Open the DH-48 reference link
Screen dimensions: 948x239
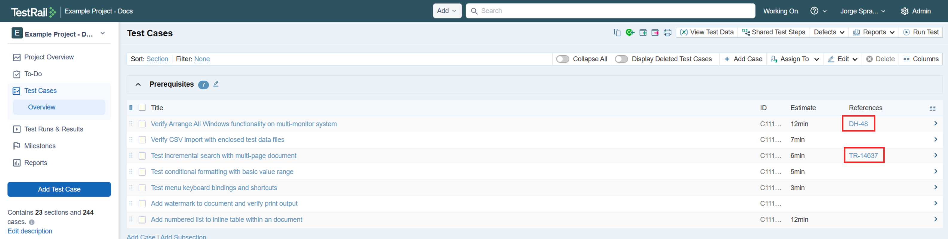click(858, 124)
